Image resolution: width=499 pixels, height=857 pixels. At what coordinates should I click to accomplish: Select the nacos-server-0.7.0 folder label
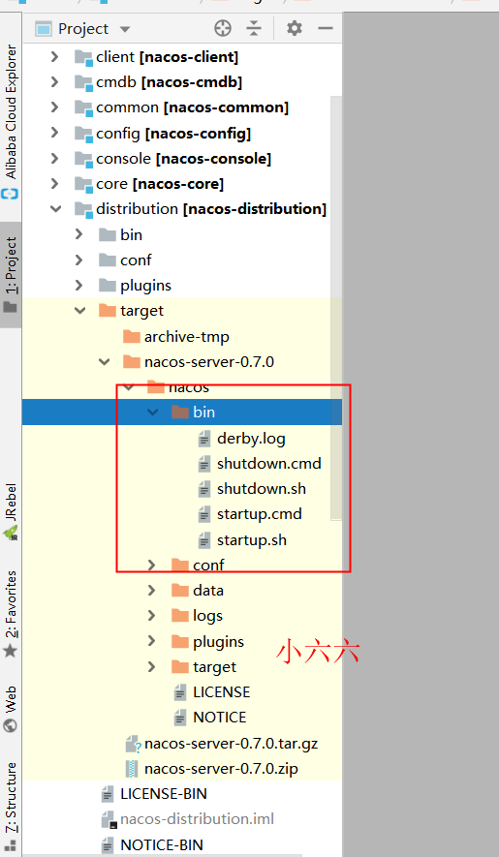pyautogui.click(x=209, y=362)
